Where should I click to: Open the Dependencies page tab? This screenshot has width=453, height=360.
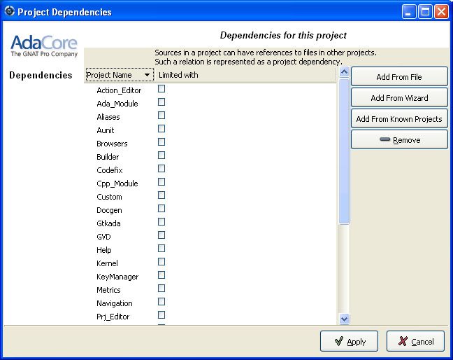coord(41,76)
